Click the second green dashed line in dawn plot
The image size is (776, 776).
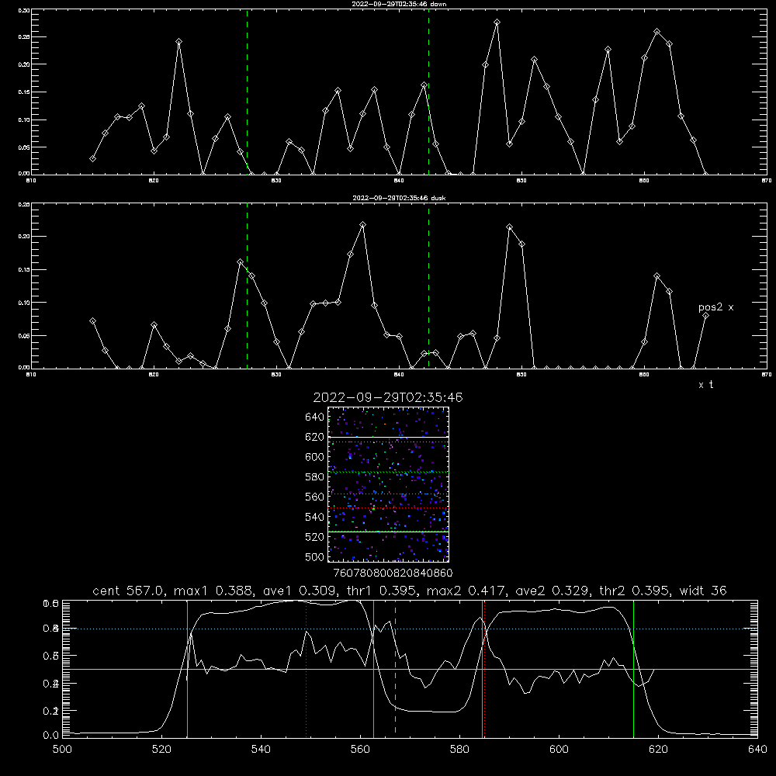pyautogui.click(x=428, y=92)
